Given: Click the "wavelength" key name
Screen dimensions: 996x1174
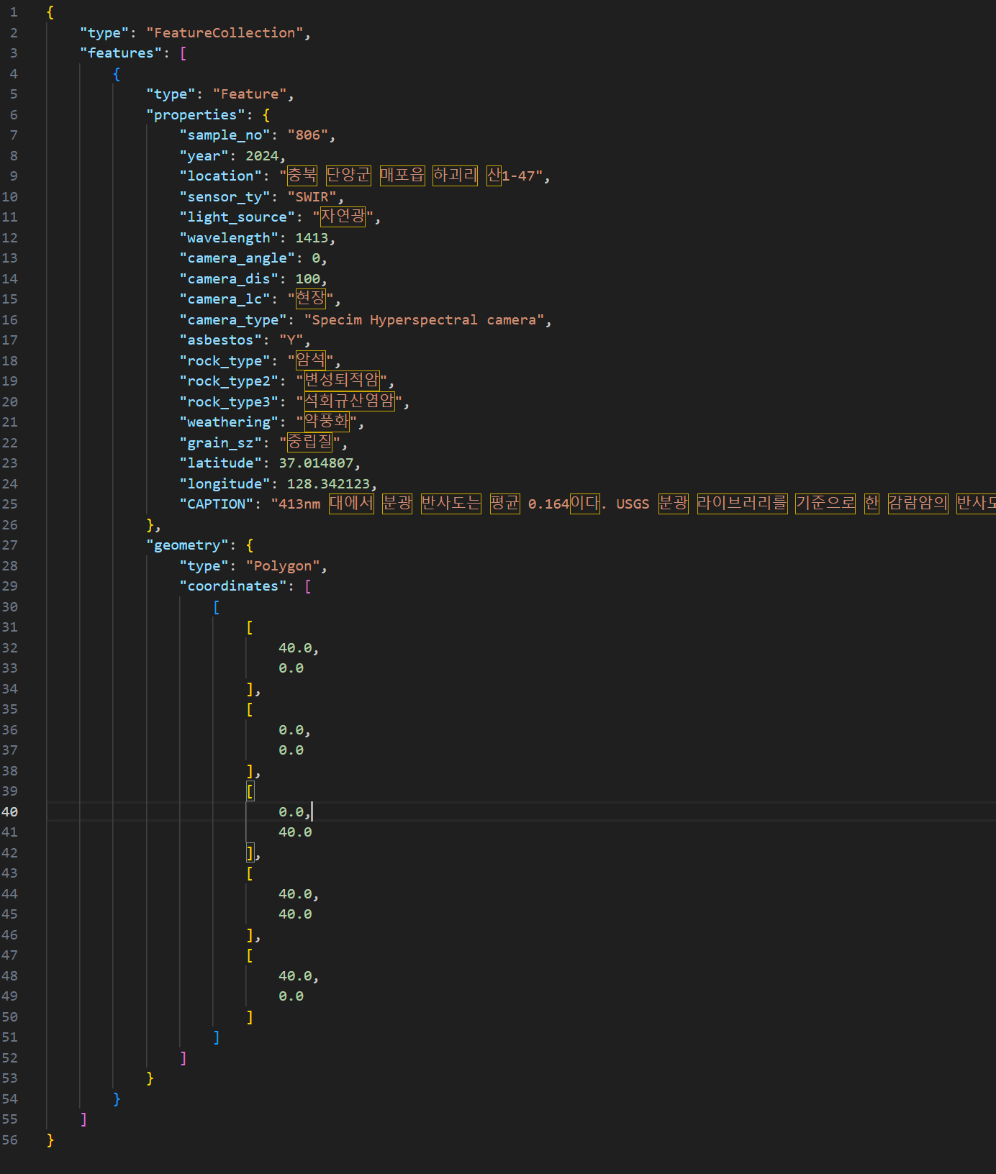Looking at the screenshot, I should coord(229,237).
